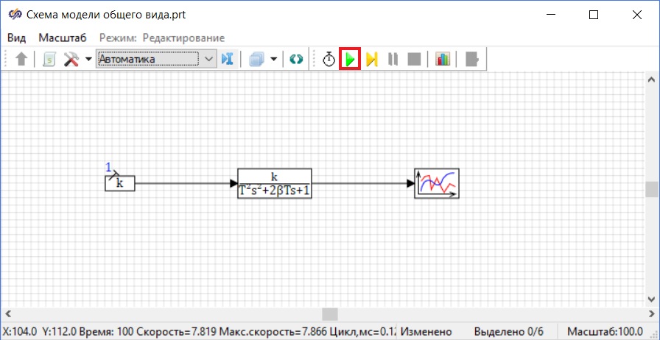
Task: Click the hammer and wrench tools icon
Action: [71, 60]
